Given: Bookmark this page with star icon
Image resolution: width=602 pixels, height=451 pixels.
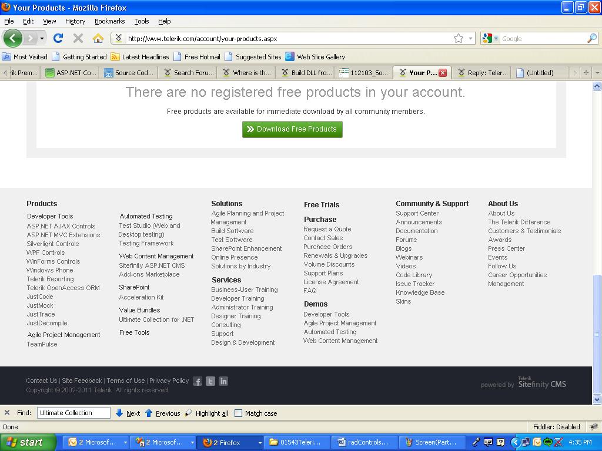Looking at the screenshot, I should coord(458,38).
